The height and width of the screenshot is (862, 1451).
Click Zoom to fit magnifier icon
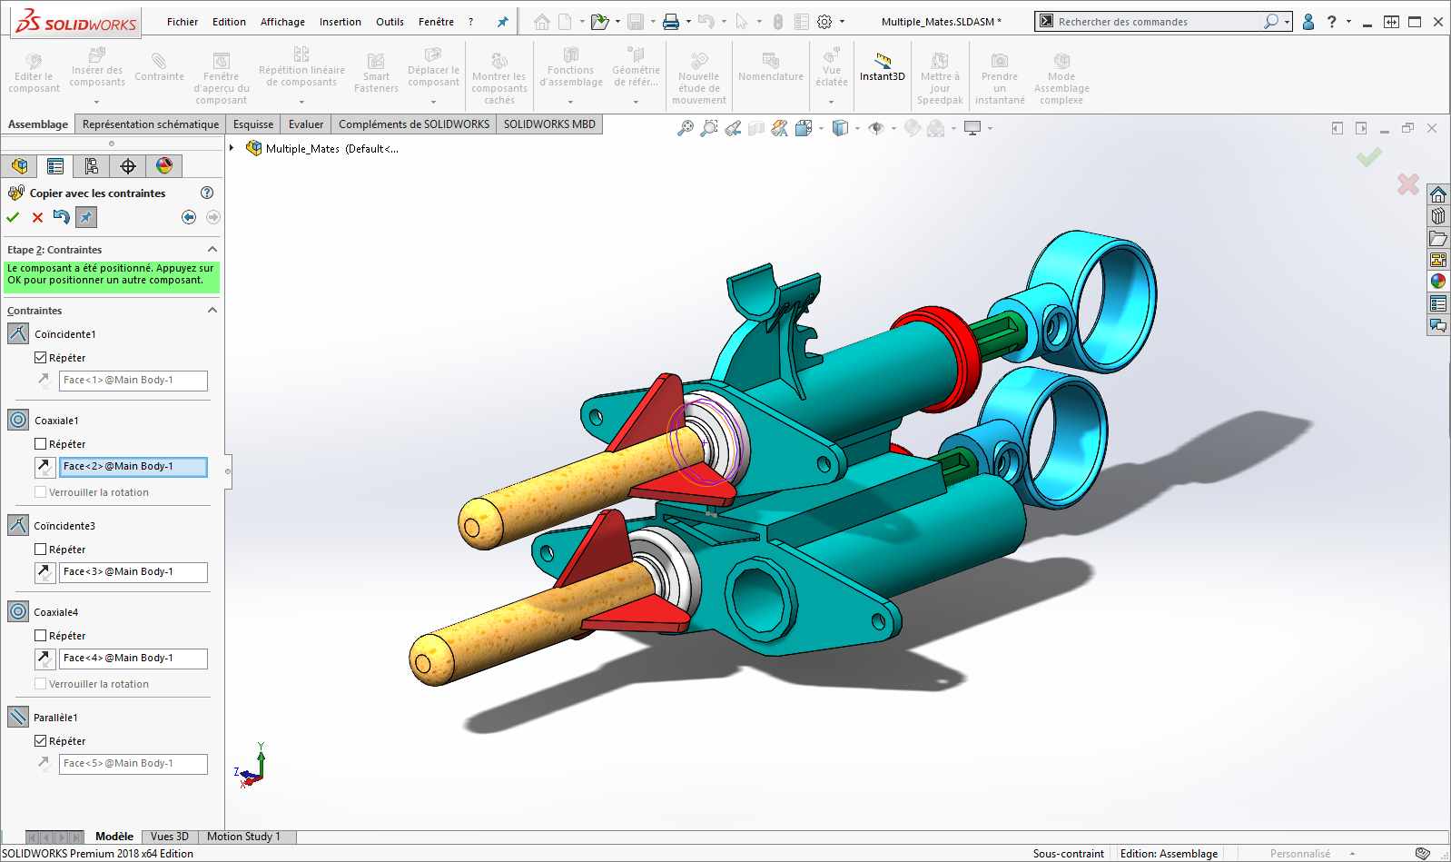pyautogui.click(x=686, y=128)
